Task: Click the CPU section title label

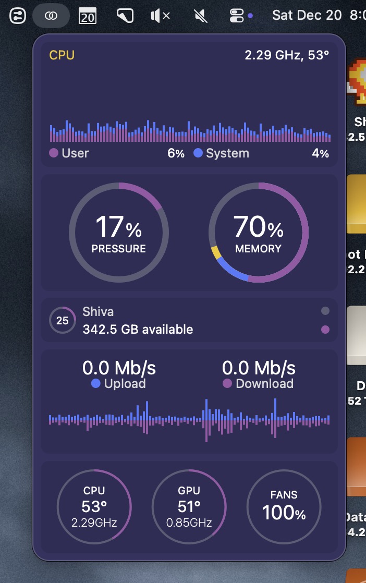Action: (62, 55)
